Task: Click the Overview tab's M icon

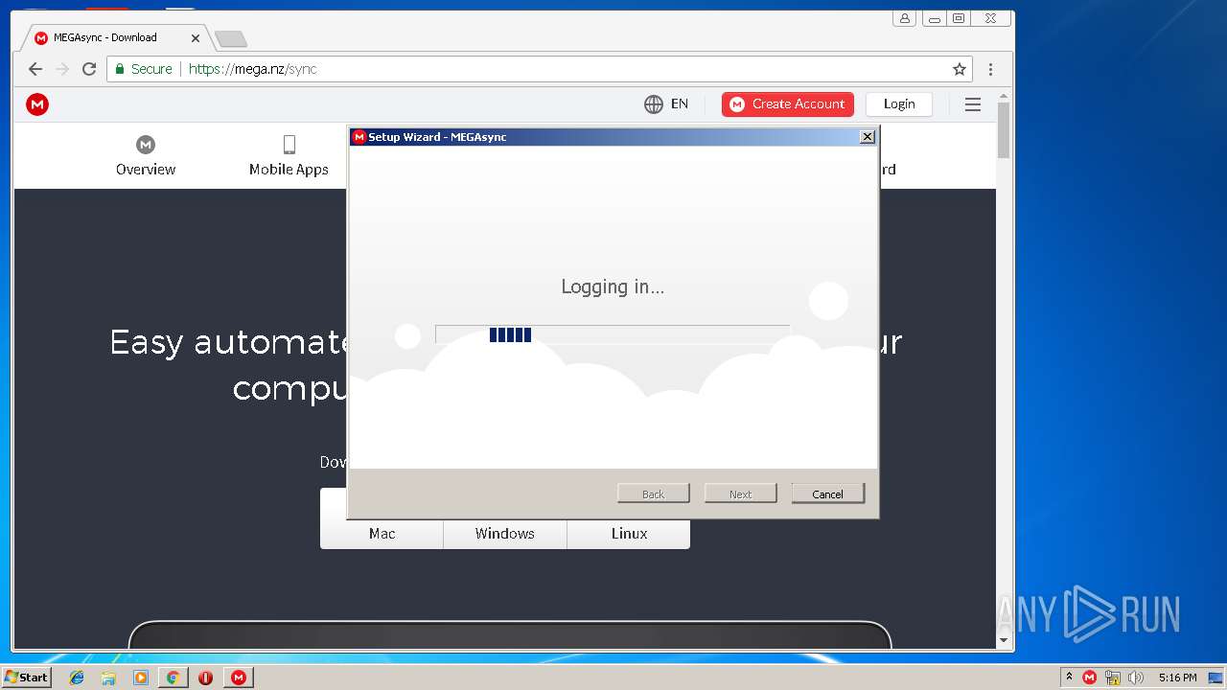Action: click(146, 145)
